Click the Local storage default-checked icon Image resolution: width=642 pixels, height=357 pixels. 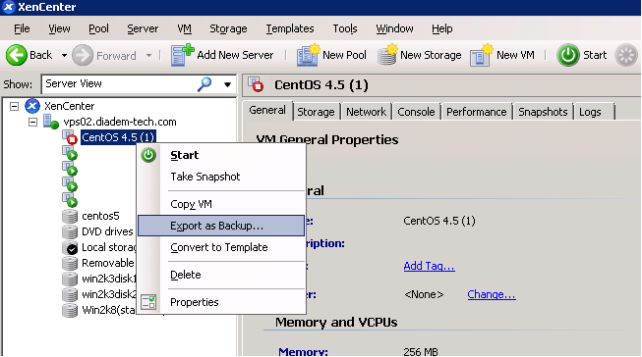pos(70,247)
